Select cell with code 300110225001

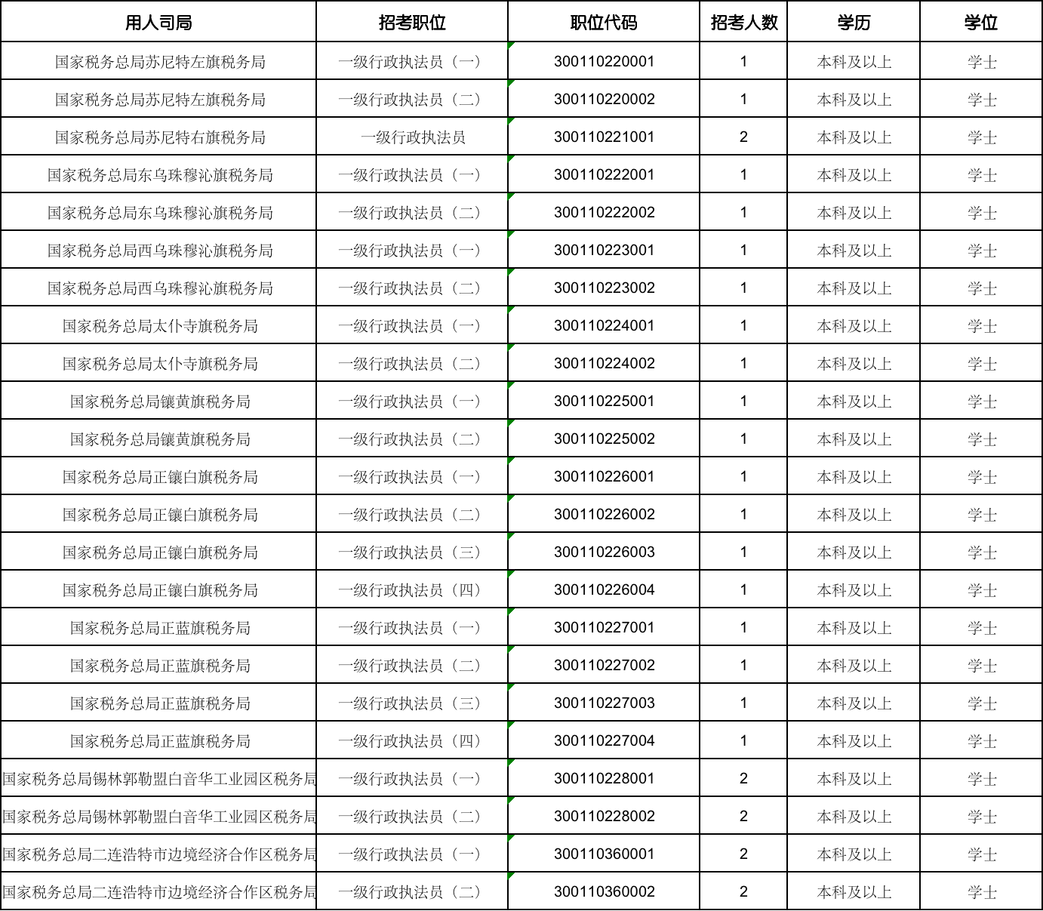(x=604, y=401)
